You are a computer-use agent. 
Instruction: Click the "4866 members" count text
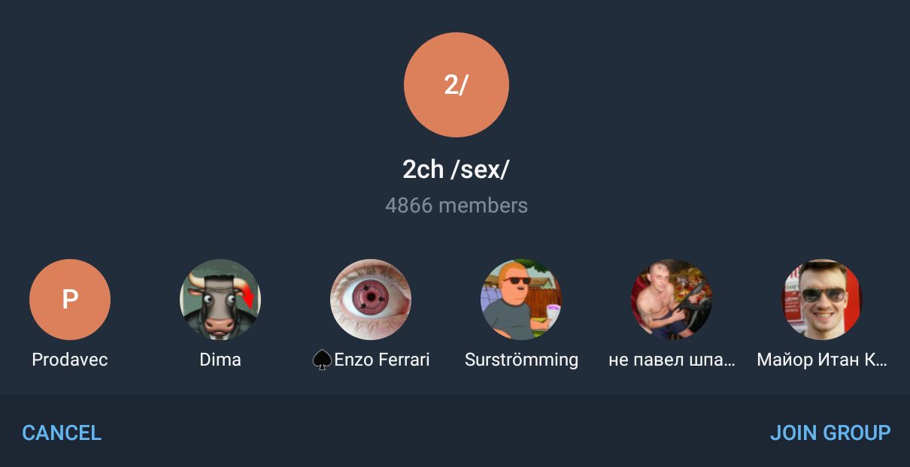[x=457, y=205]
